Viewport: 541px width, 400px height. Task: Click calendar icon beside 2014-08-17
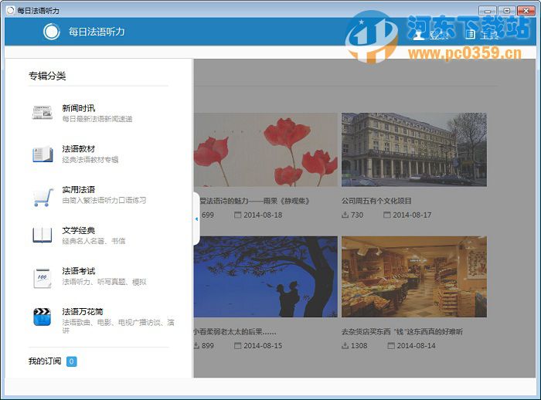[x=387, y=215]
